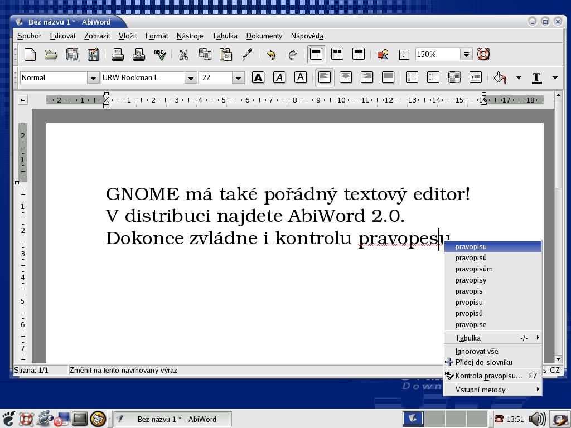Paste from clipboard icon
The image size is (571, 428).
click(x=226, y=55)
